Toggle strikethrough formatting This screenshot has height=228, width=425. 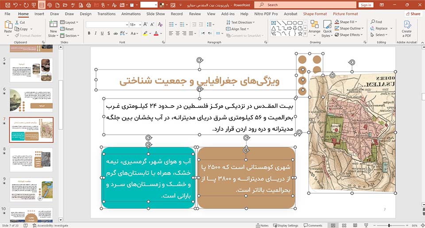(116, 33)
